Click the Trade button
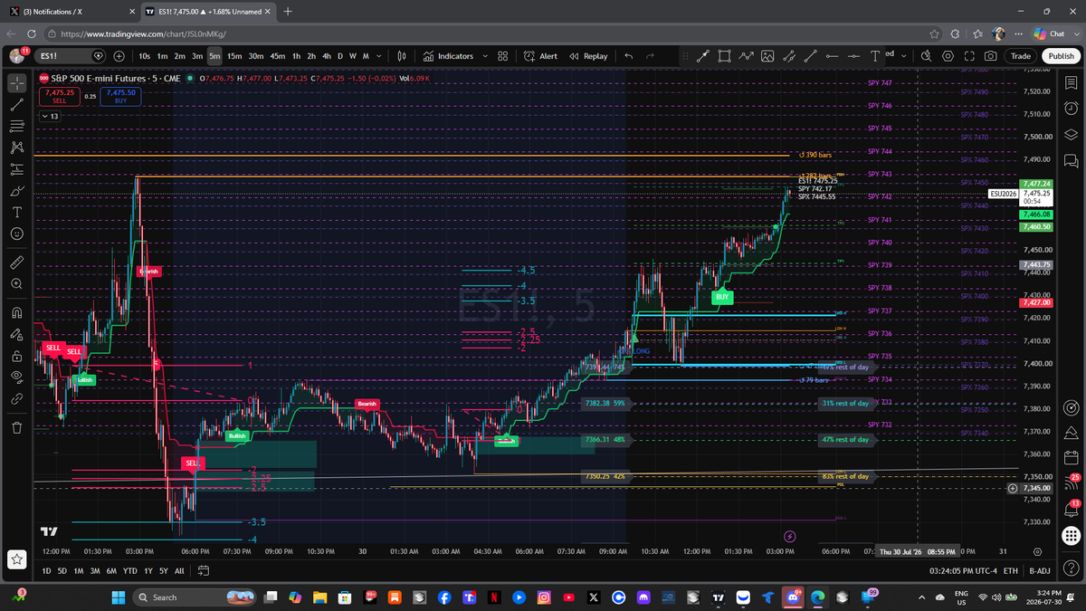Image resolution: width=1086 pixels, height=611 pixels. coord(1021,56)
